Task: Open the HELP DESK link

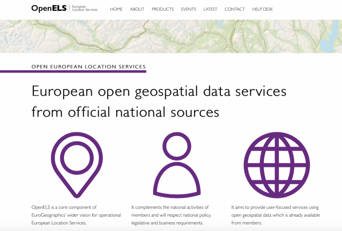Action: (263, 9)
